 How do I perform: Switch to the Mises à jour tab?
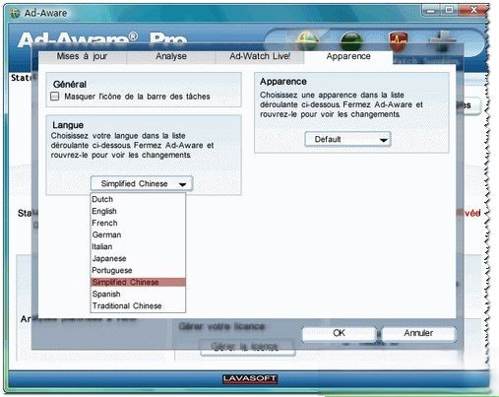82,56
